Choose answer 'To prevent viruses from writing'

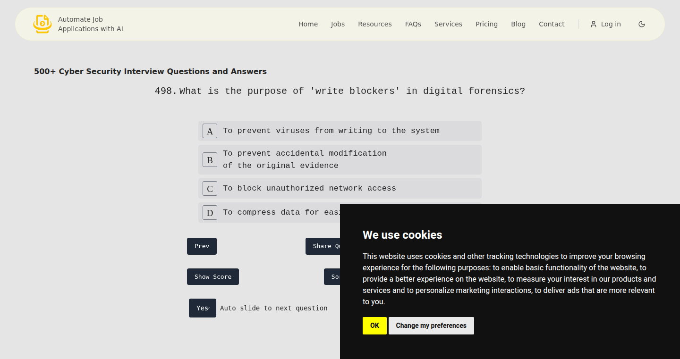(340, 131)
